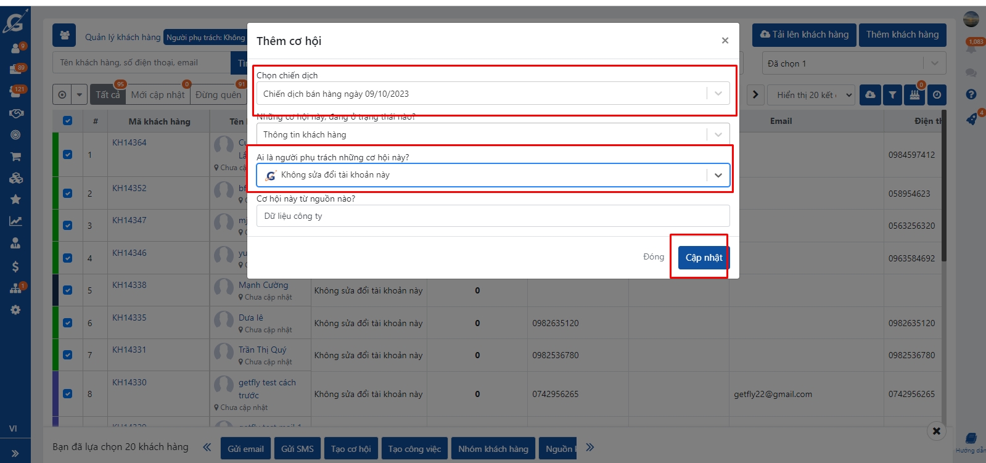Click the cloud download icon button
Viewport: 986px width, 463px height.
tap(870, 95)
